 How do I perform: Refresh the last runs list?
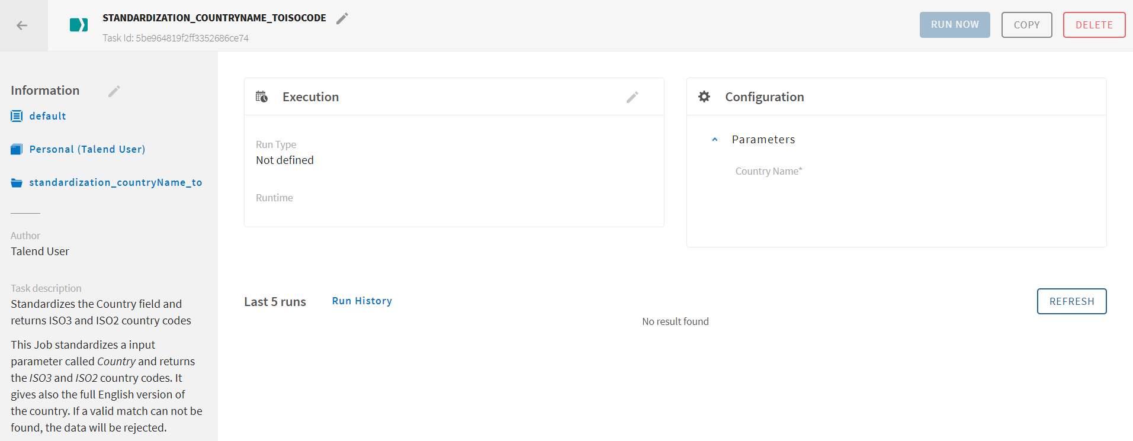[1071, 301]
